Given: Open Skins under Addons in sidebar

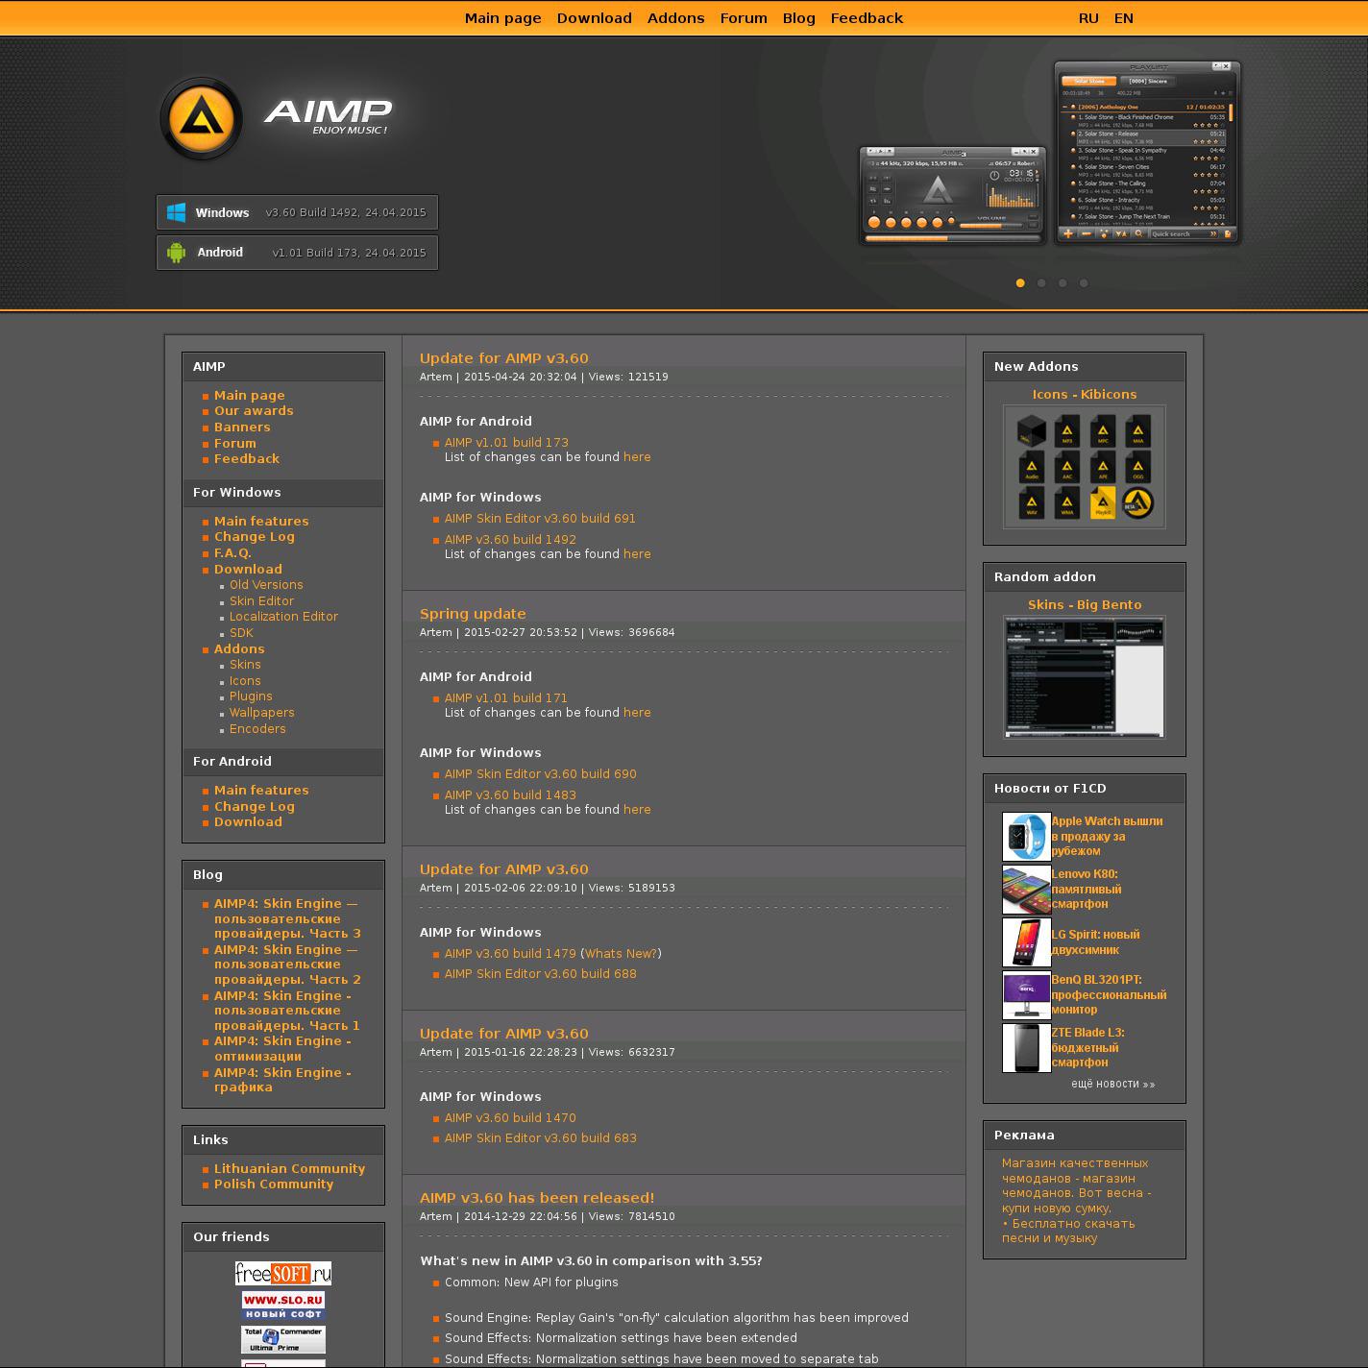Looking at the screenshot, I should (244, 665).
